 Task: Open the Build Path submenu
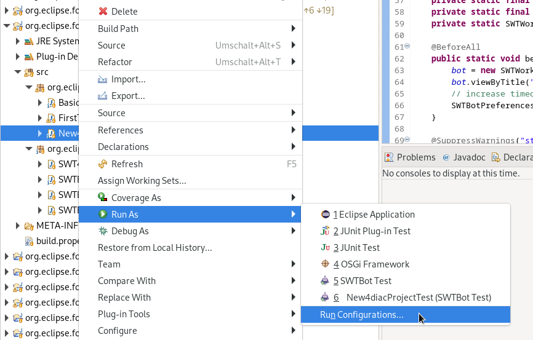pyautogui.click(x=190, y=28)
